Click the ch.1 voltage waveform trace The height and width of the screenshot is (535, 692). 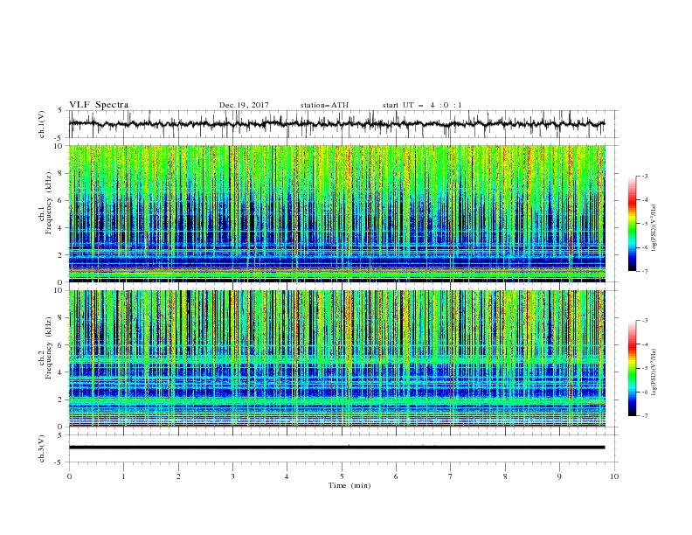(337, 124)
